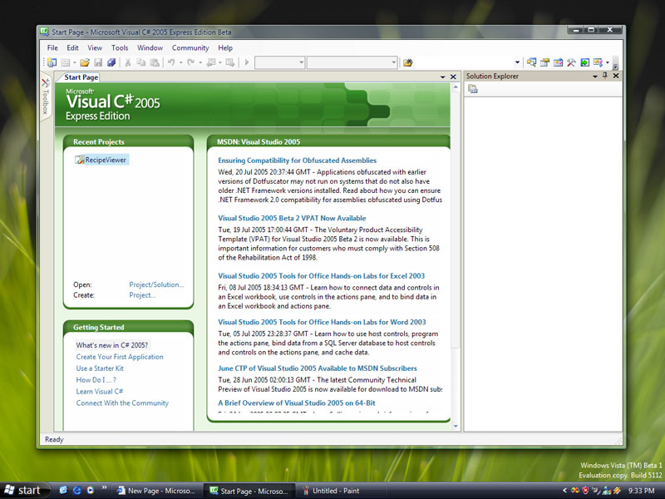Click the Create Project... link
Screen dimensions: 665x499
click(142, 295)
